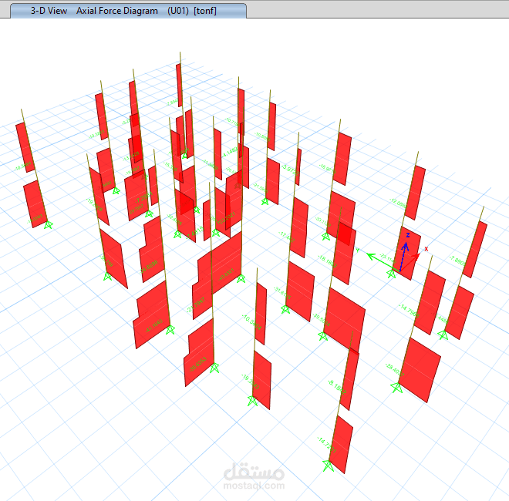509x501 pixels.
Task: Click the -8.1892 force value
Action: tap(337, 387)
